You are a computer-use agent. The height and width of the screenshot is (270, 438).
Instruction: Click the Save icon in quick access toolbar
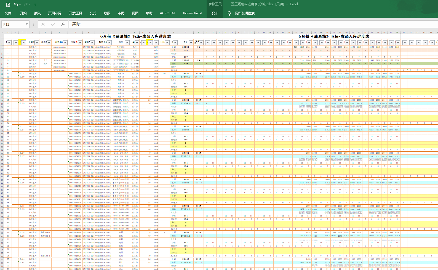[8, 4]
